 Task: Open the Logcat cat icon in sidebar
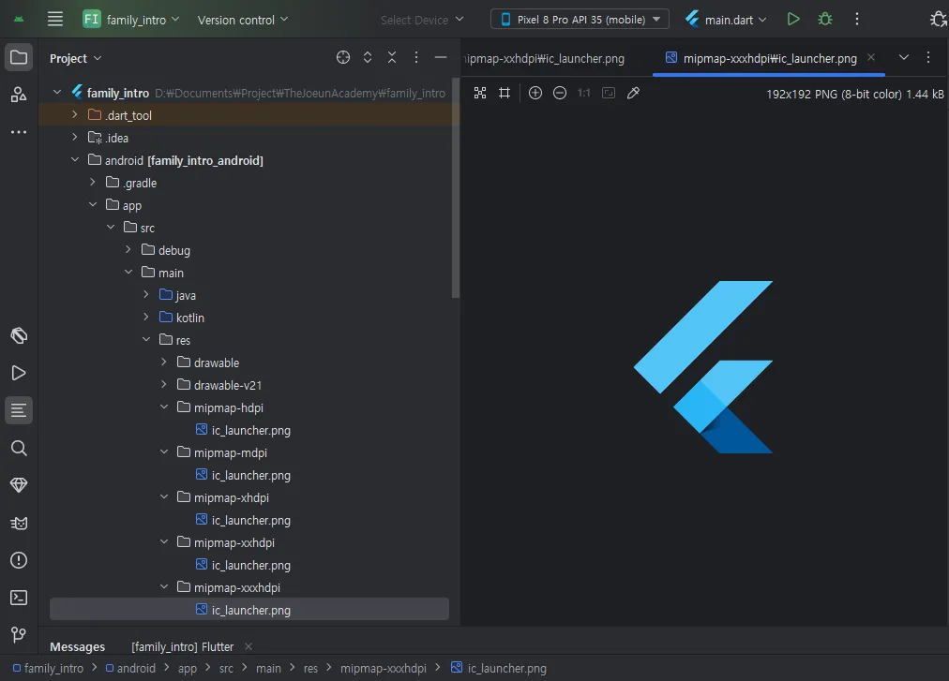click(19, 523)
